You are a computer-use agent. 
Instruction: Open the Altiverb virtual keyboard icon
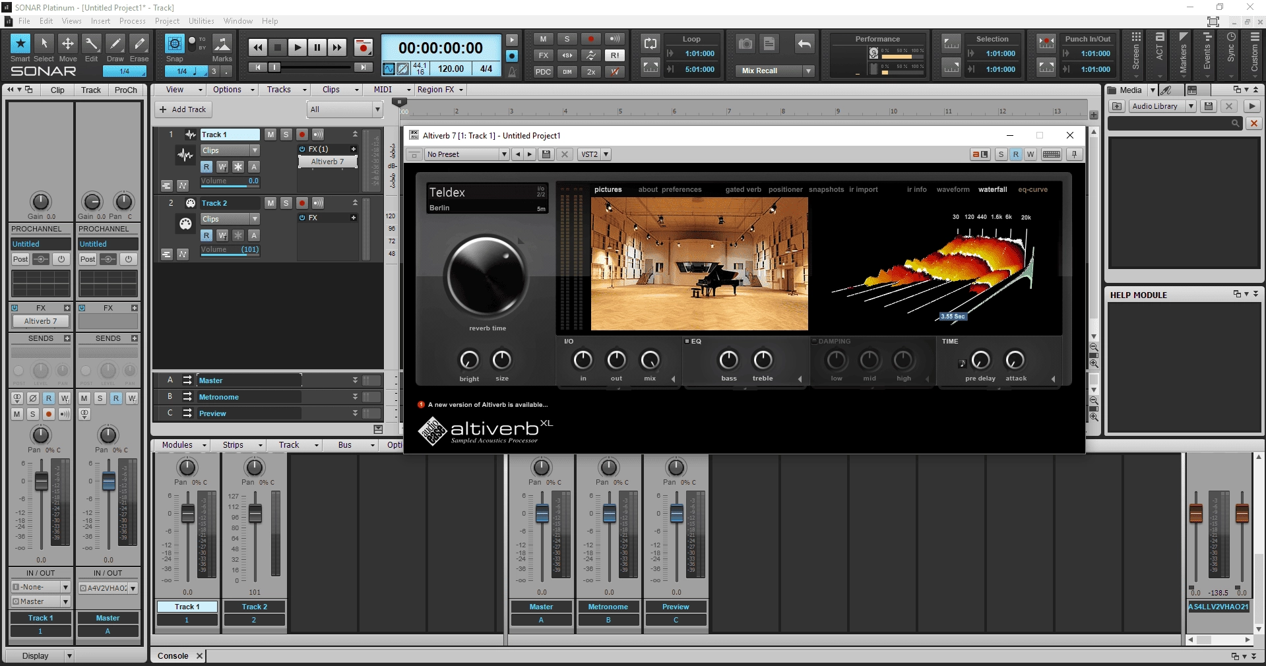click(x=1052, y=154)
